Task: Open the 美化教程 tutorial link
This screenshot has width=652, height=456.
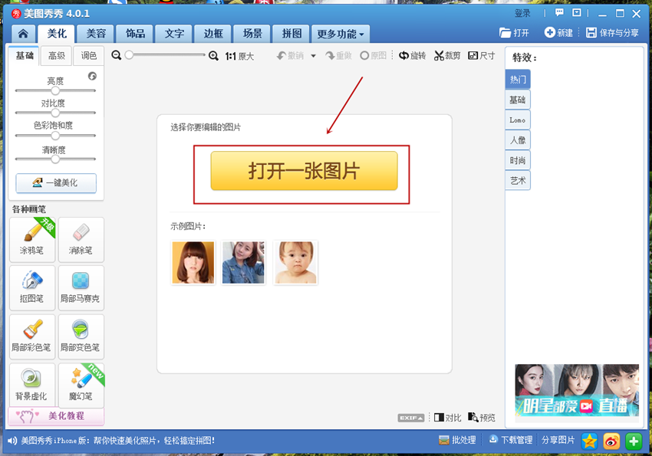Action: click(56, 415)
